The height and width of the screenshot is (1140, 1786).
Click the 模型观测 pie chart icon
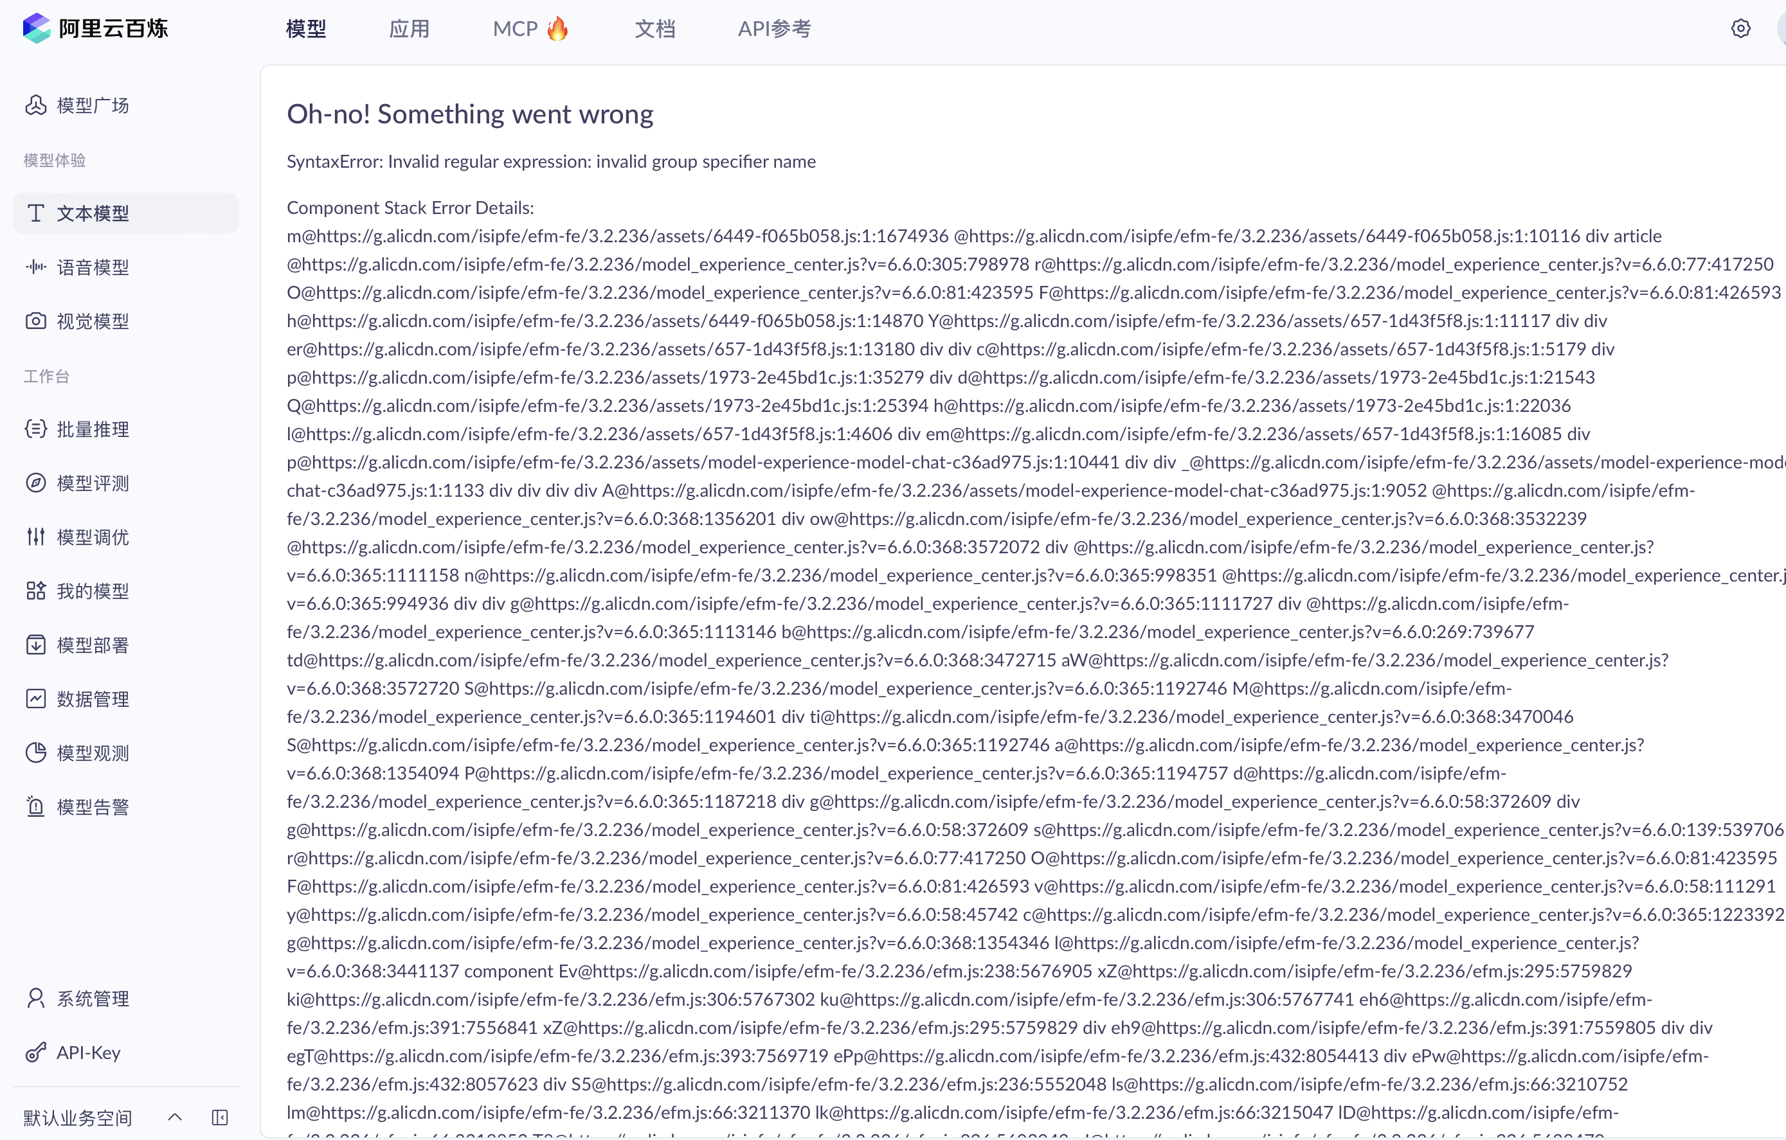(35, 753)
